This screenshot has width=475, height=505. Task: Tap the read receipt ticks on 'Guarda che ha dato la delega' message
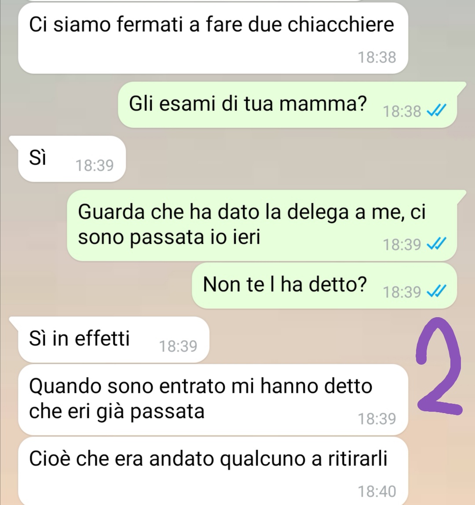coord(436,244)
